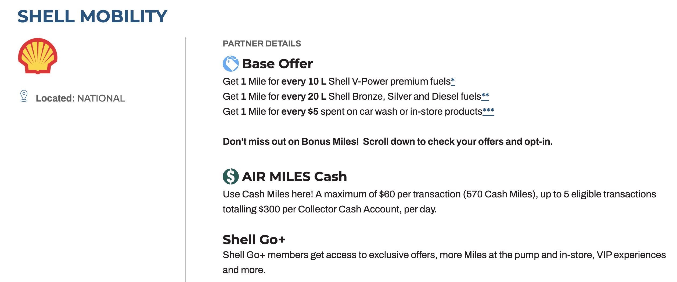Click the AIR MILES Cash heading
Viewport: 677px width, 282px height.
click(294, 177)
